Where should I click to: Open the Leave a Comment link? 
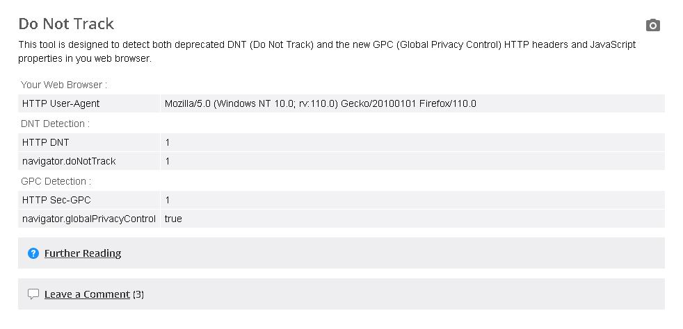coord(87,294)
